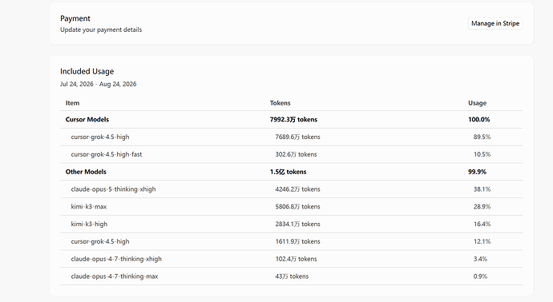553x302 pixels.
Task: Click the Tokens column header
Action: point(280,103)
